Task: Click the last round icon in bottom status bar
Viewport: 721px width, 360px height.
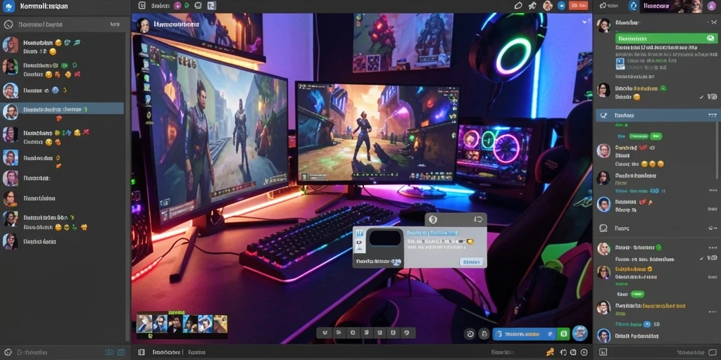Action: click(x=583, y=352)
